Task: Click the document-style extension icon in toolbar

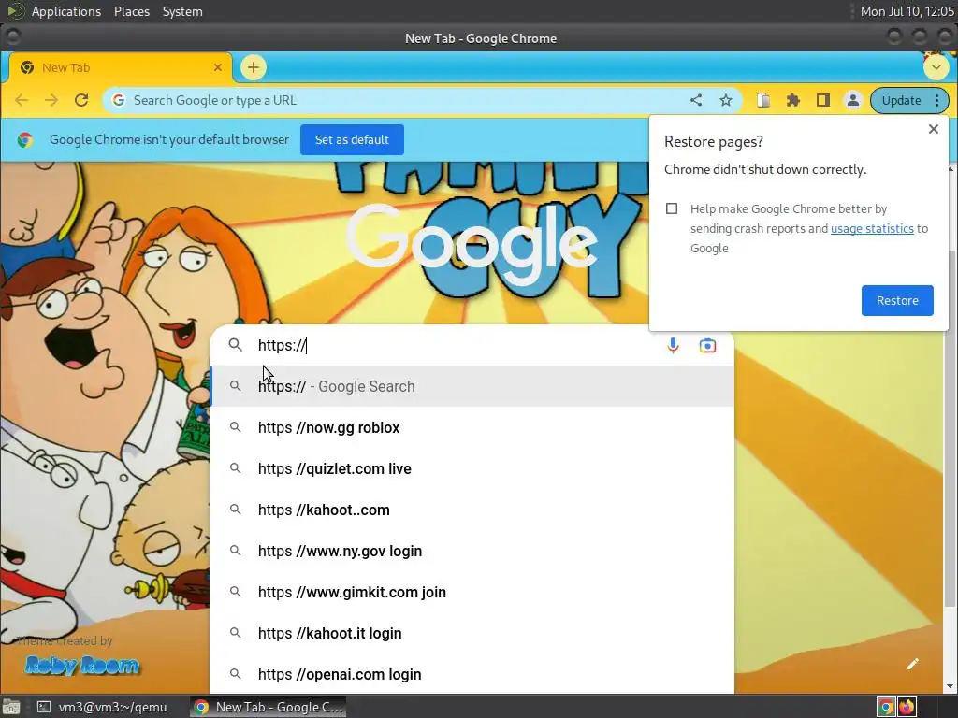Action: pos(763,100)
